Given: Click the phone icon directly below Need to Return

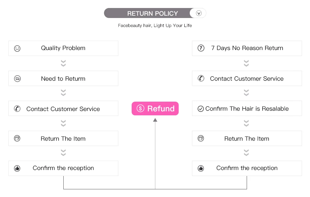Looking at the screenshot, I should click(x=17, y=109).
